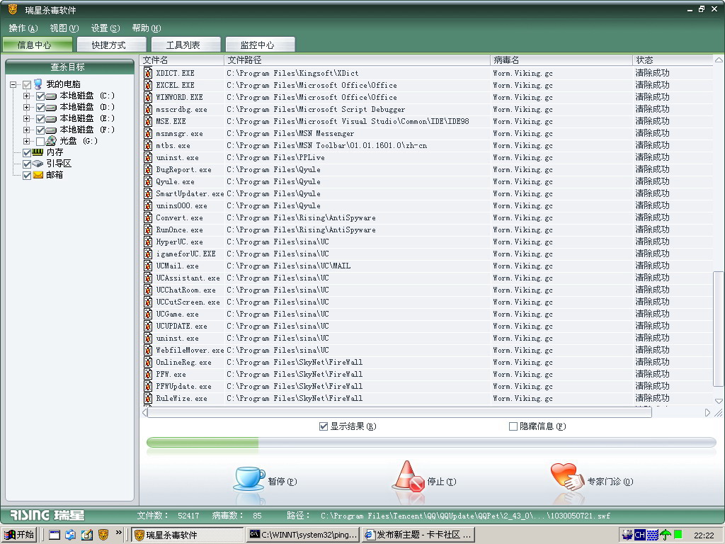Switch to the 监控中心 tab
The image size is (725, 544).
[x=260, y=45]
